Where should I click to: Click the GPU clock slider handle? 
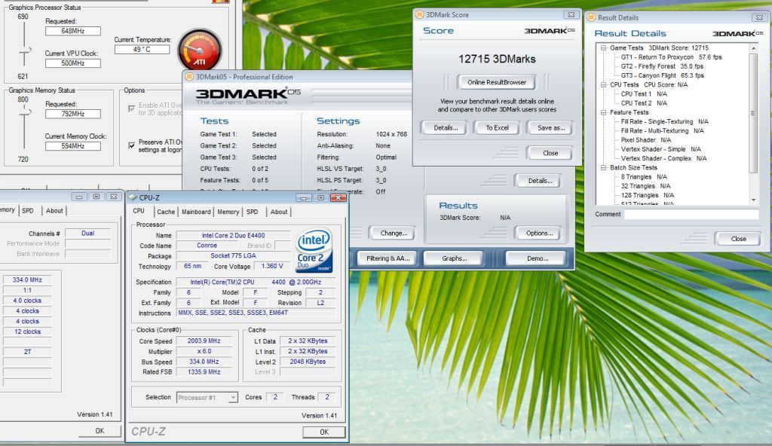tap(25, 50)
